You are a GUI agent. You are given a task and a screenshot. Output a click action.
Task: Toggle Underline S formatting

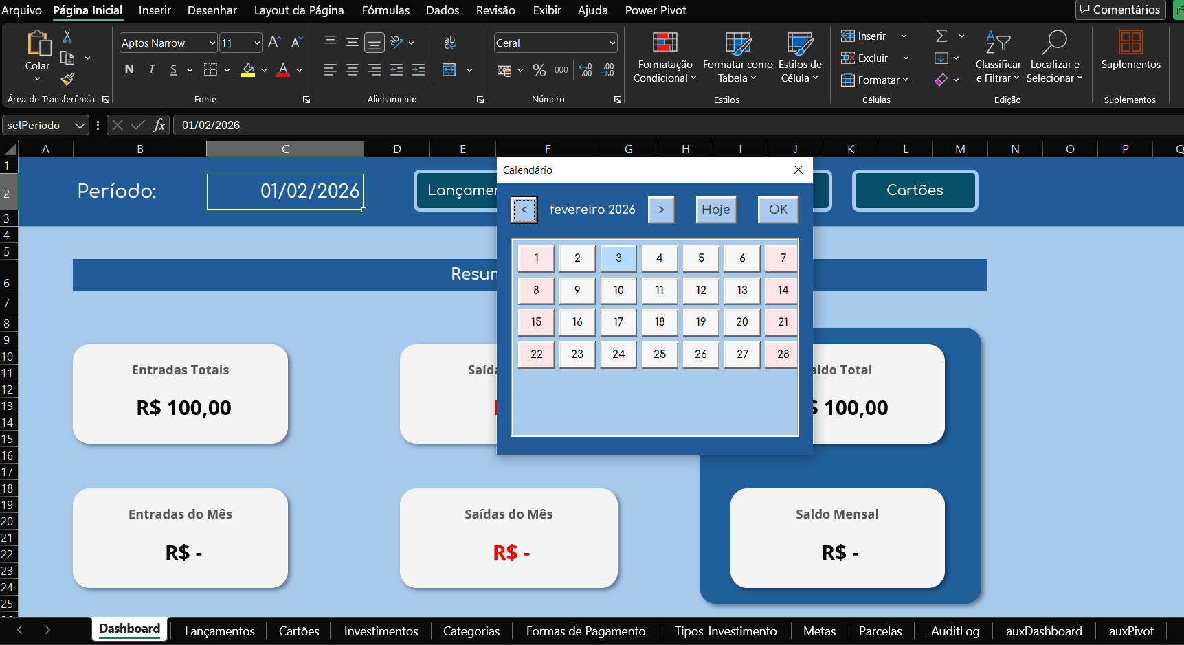point(173,70)
